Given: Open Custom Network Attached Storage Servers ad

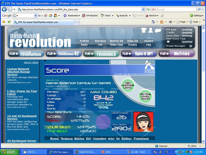Looking at the screenshot, I should 18,72.
